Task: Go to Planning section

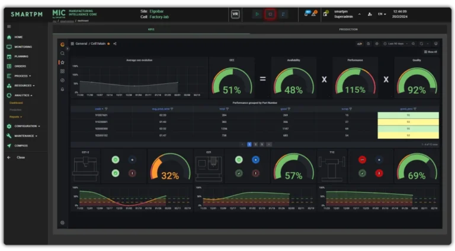Action: click(17, 56)
